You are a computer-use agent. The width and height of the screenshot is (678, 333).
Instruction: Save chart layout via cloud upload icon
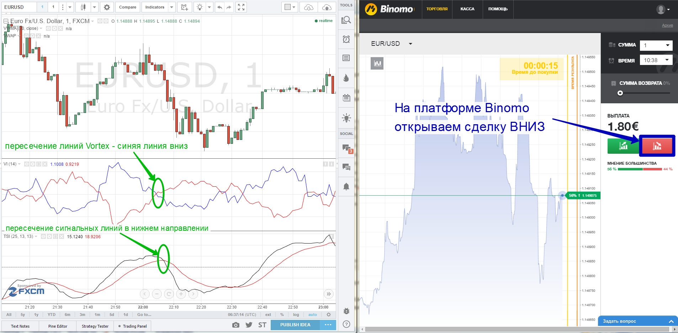327,7
